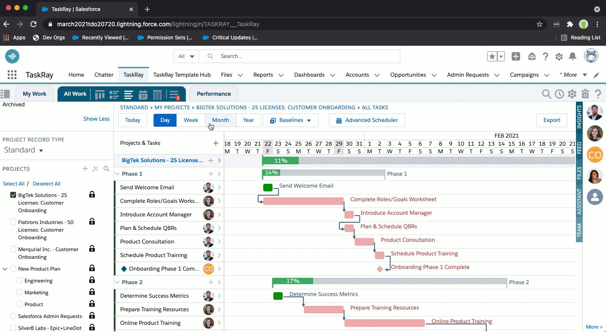
Task: Open the project template wand icon
Action: coord(96,169)
